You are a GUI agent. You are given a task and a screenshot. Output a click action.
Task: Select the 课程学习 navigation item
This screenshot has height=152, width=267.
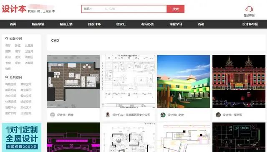click(x=176, y=24)
